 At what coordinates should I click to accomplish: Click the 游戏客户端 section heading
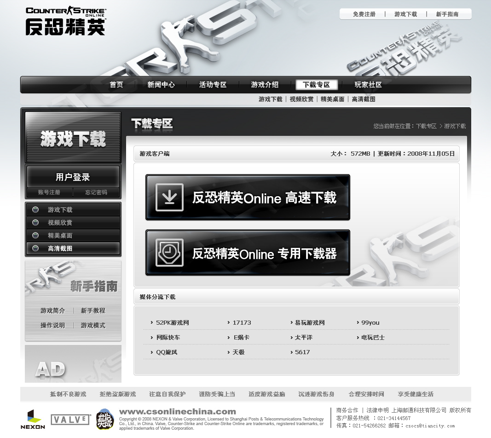pos(154,153)
